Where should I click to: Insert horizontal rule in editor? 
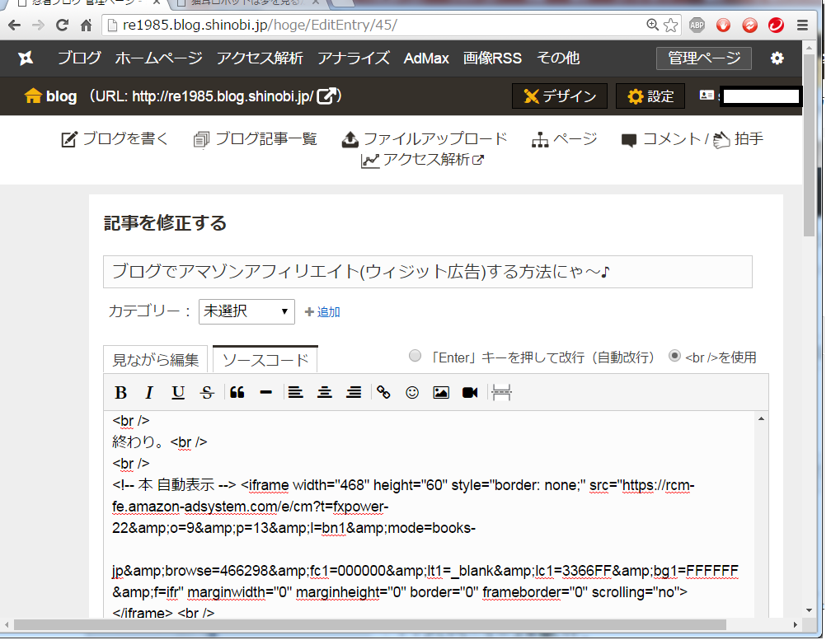click(266, 393)
